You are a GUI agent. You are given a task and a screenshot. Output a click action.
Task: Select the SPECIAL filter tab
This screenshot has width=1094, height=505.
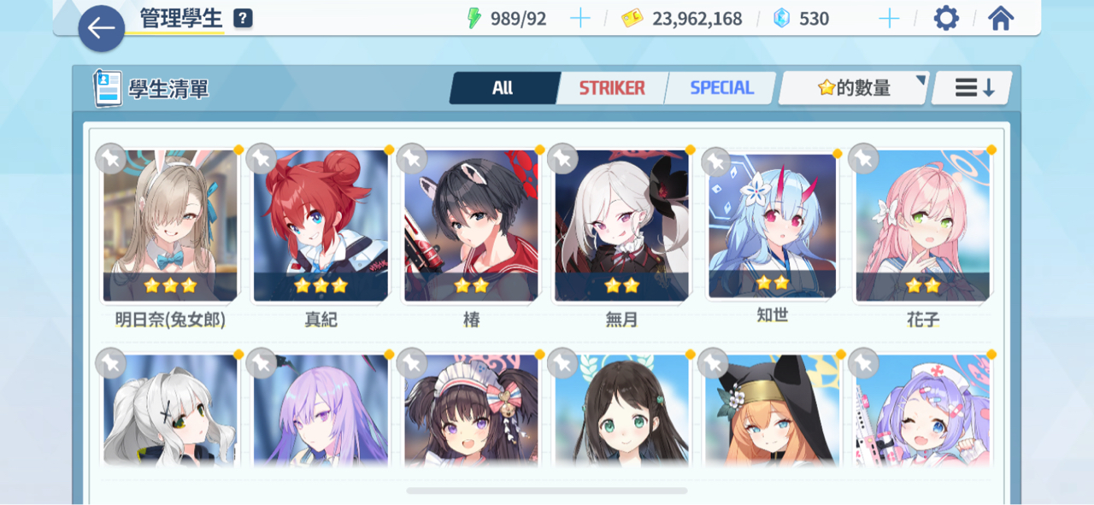pyautogui.click(x=721, y=87)
